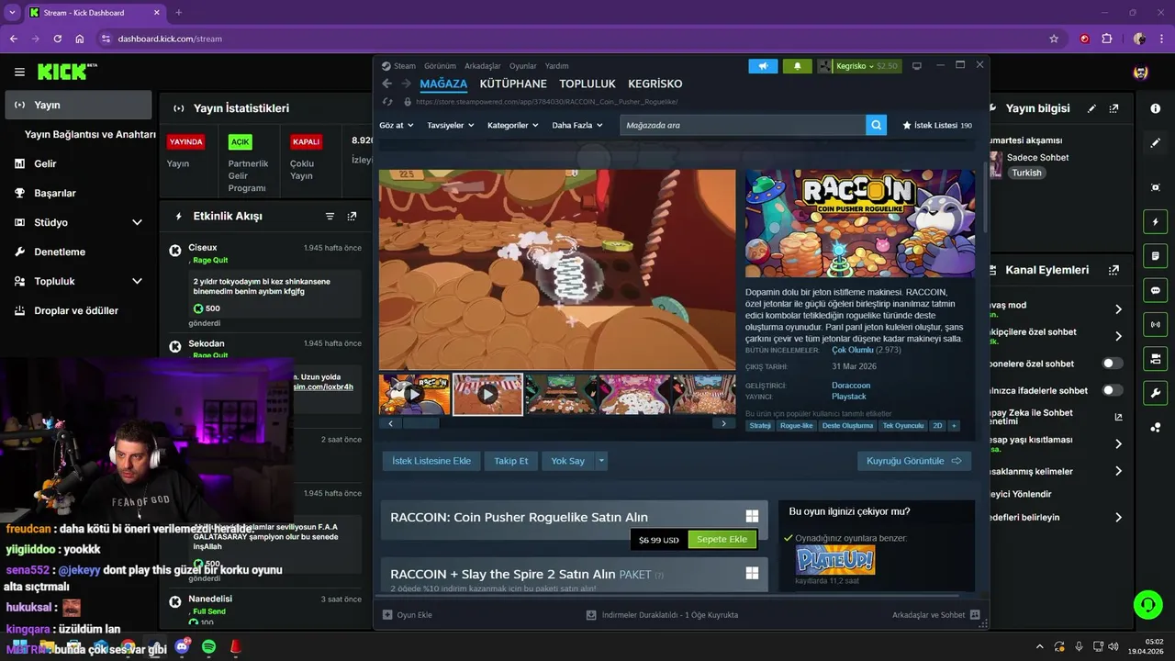The width and height of the screenshot is (1175, 661).
Task: Switch to the KÜTÜPHANE tab
Action: (x=513, y=84)
